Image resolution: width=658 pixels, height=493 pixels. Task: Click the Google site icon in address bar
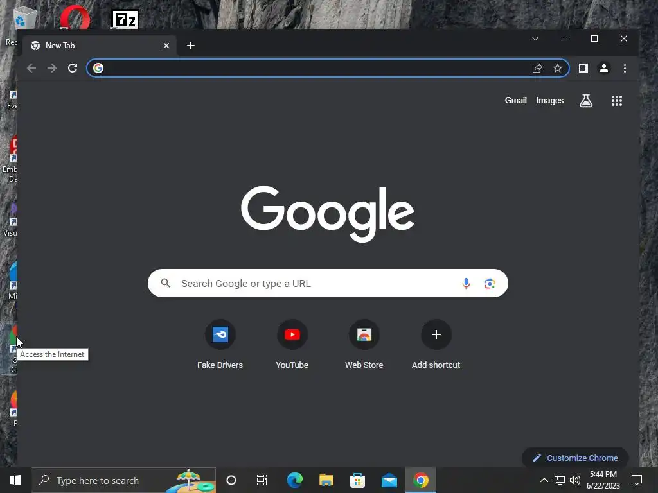(x=98, y=68)
